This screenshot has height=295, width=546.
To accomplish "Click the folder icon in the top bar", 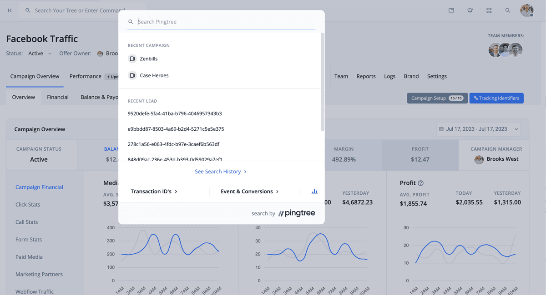I will point(451,10).
